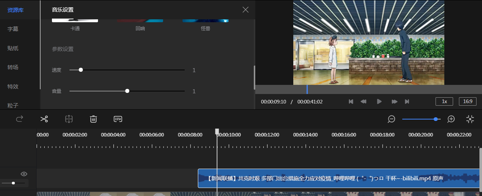
Task: Jump to the end of video
Action: 407,102
